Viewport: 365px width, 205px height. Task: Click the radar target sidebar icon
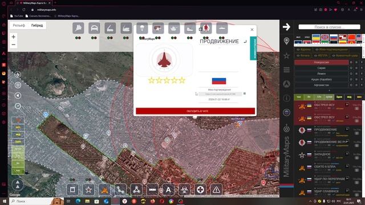pyautogui.click(x=286, y=128)
